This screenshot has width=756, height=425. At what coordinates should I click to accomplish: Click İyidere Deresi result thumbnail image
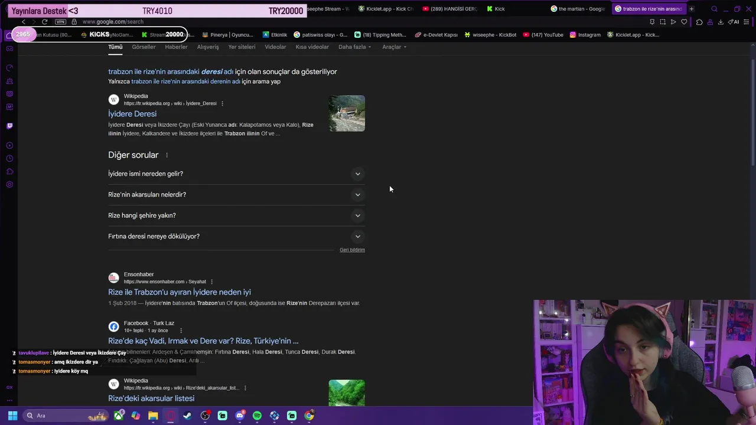click(x=347, y=113)
